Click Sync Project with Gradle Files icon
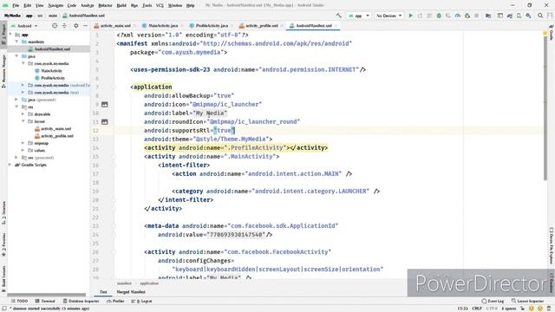The height and width of the screenshot is (312, 555). pos(510,16)
